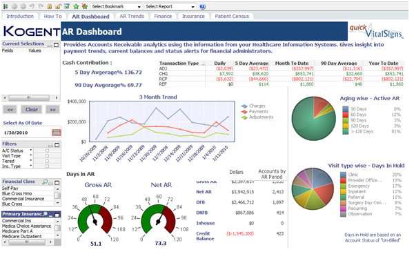This screenshot has width=414, height=263.
Task: Click the Current Selections horizontal scrollbar thumb
Action: [29, 98]
